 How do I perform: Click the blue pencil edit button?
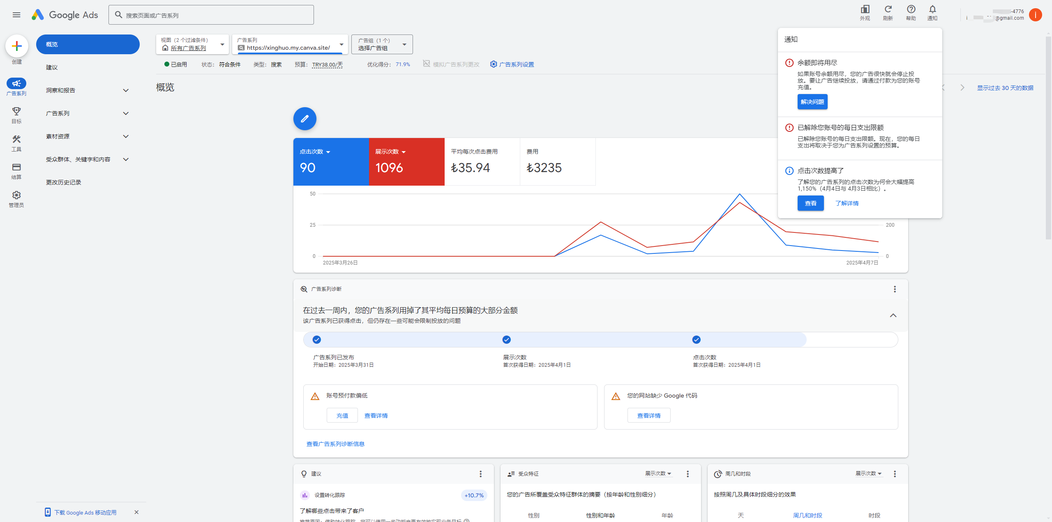point(305,119)
